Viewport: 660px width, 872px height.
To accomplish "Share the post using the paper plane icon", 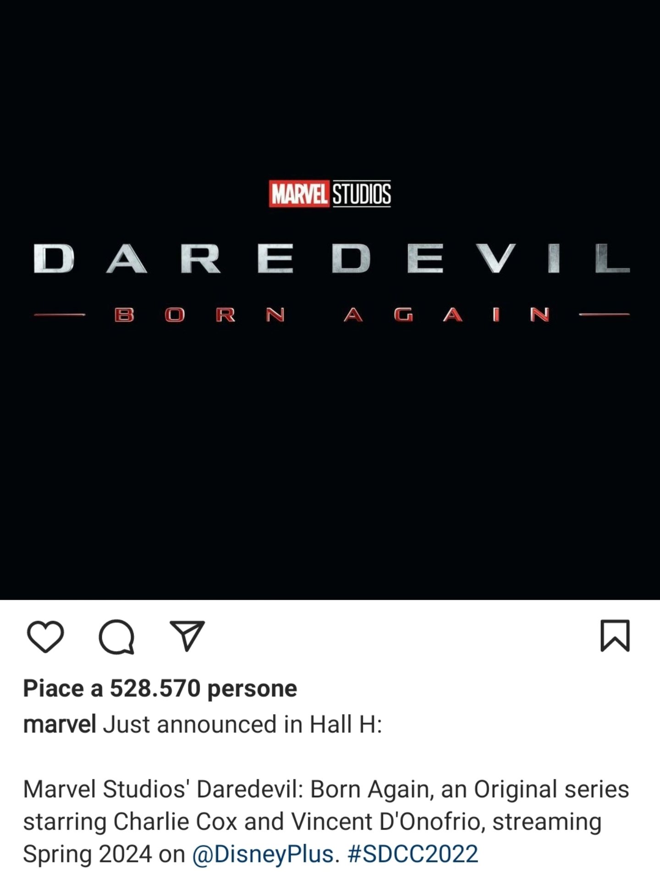I will [187, 636].
